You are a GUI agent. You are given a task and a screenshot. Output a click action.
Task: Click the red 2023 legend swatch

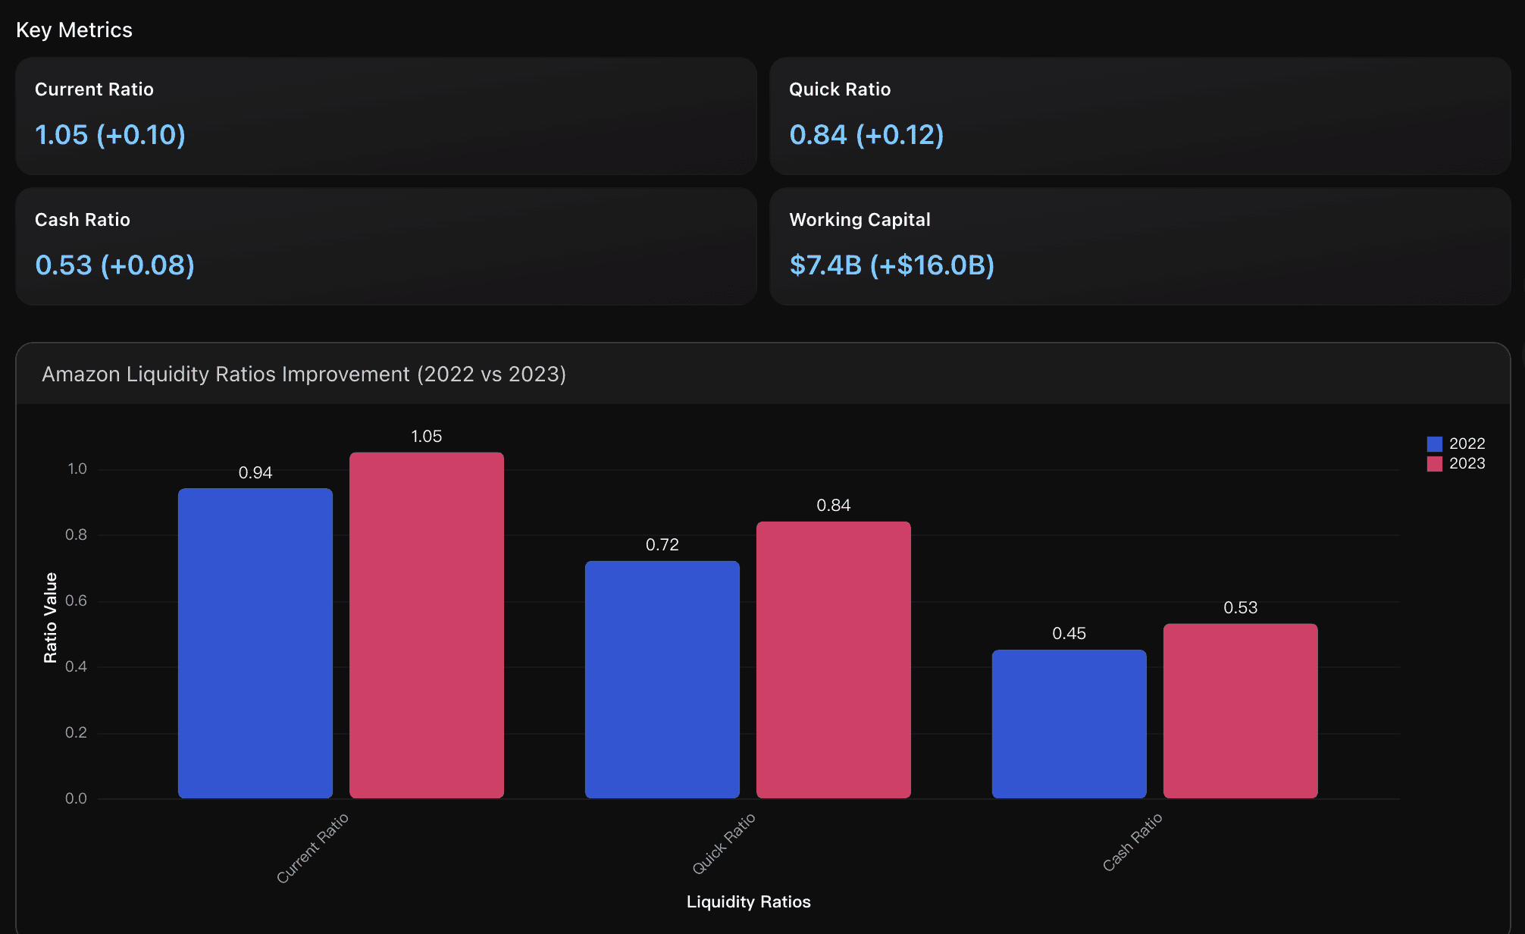(1434, 464)
